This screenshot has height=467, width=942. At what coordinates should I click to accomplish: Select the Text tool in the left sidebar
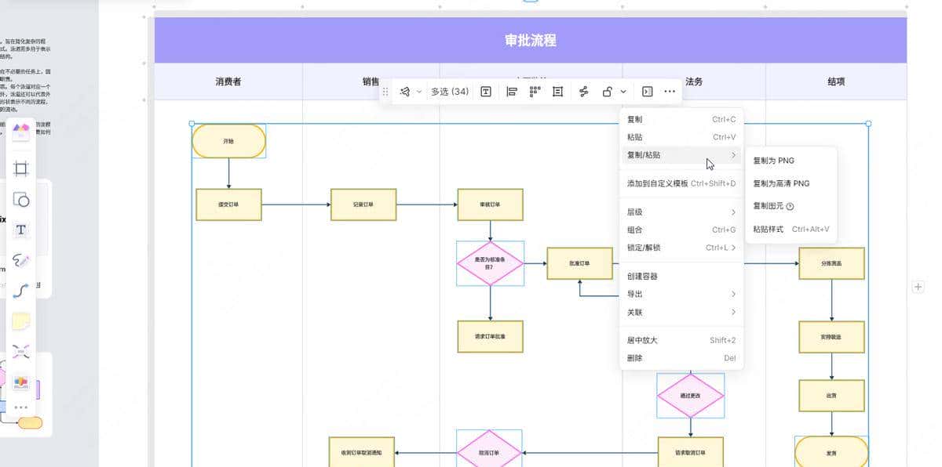(x=21, y=230)
